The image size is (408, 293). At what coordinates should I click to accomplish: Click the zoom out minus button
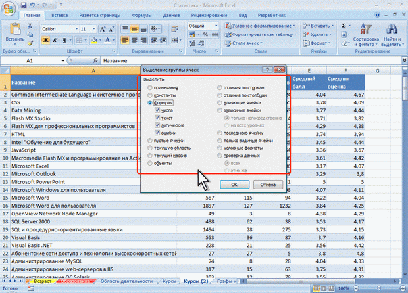pyautogui.click(x=356, y=288)
